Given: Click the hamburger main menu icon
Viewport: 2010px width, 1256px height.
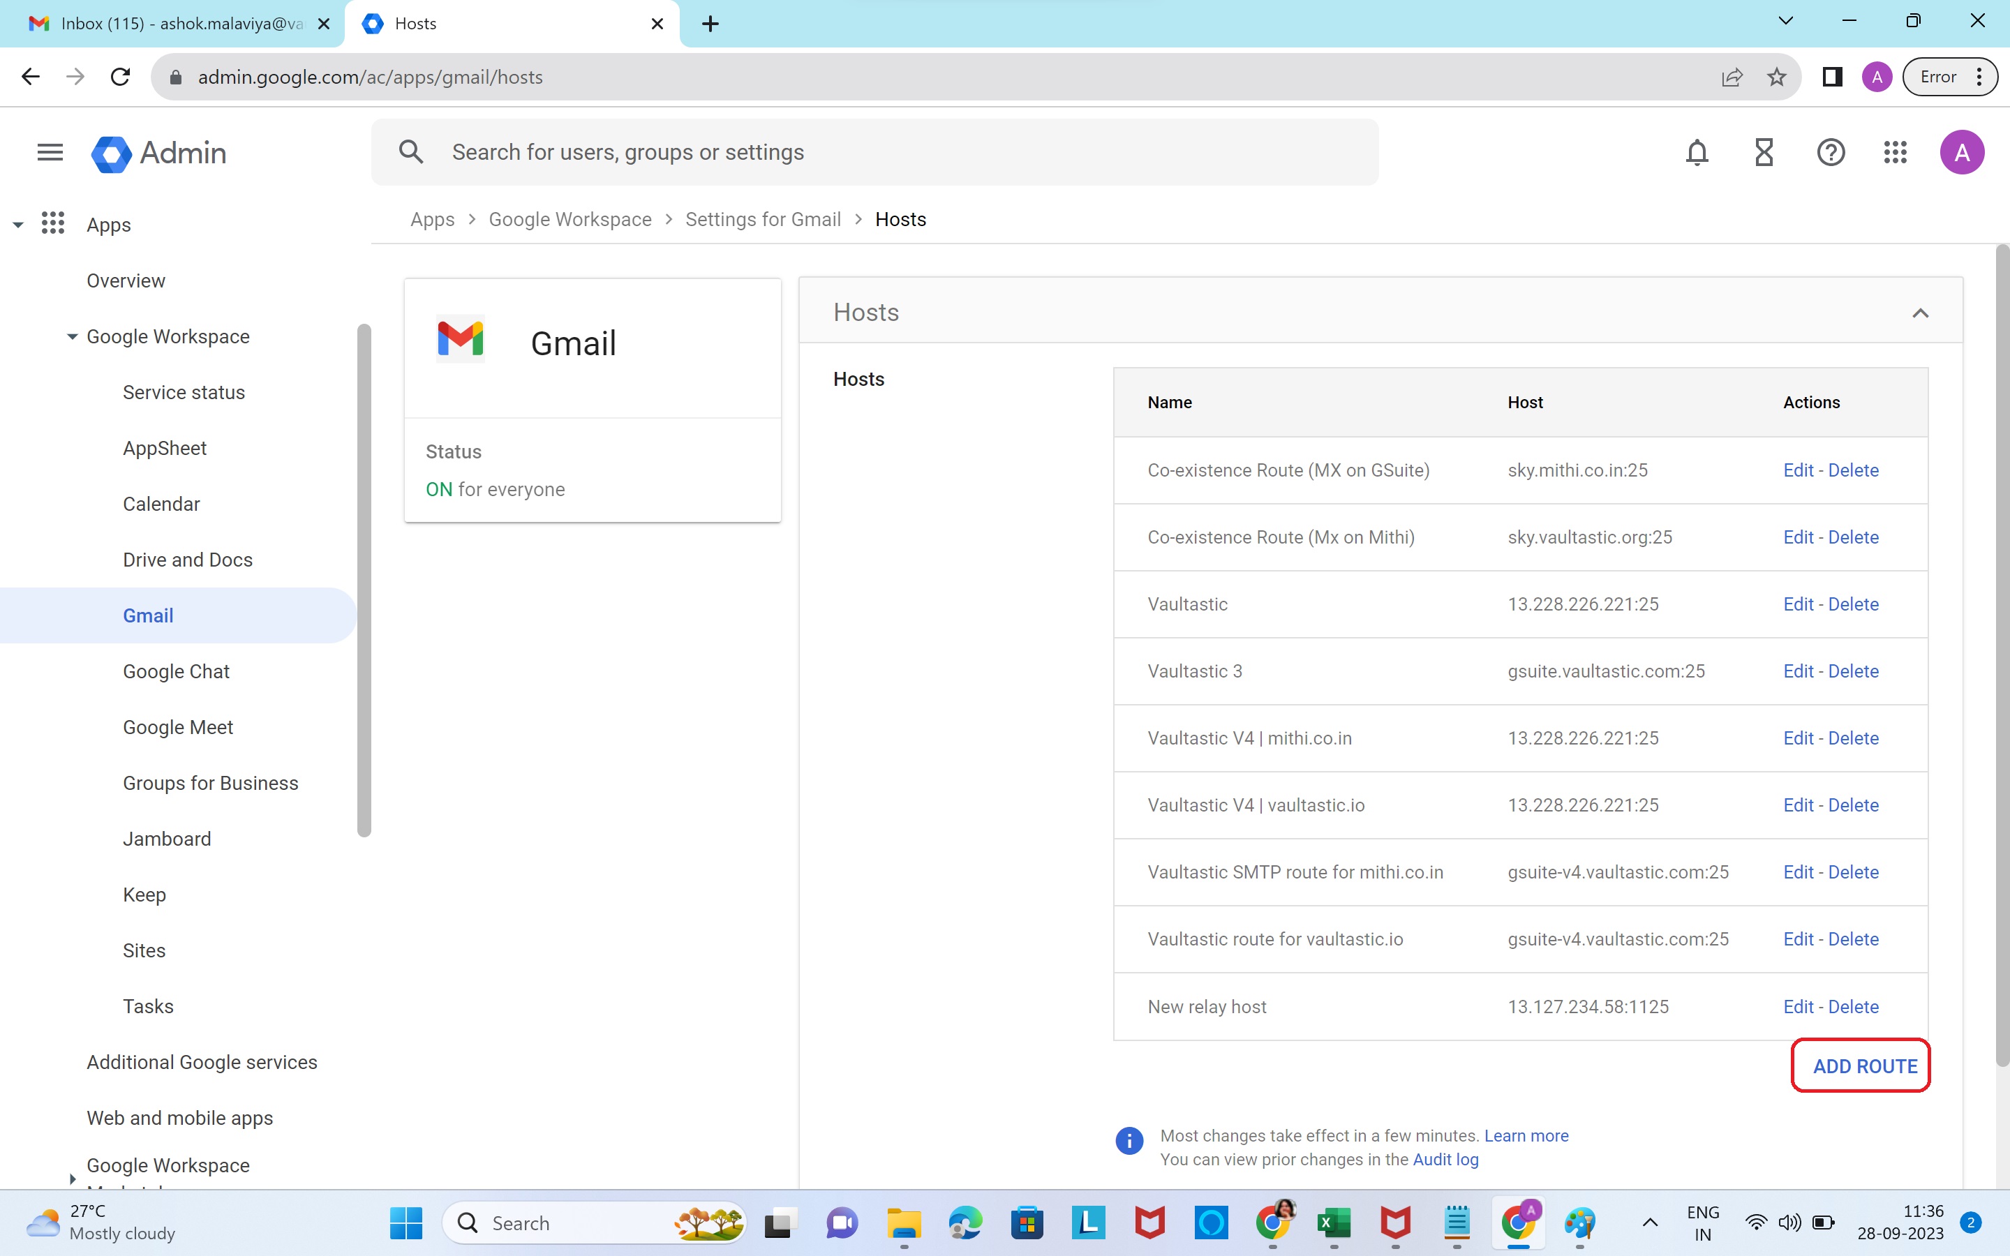Looking at the screenshot, I should coord(50,152).
